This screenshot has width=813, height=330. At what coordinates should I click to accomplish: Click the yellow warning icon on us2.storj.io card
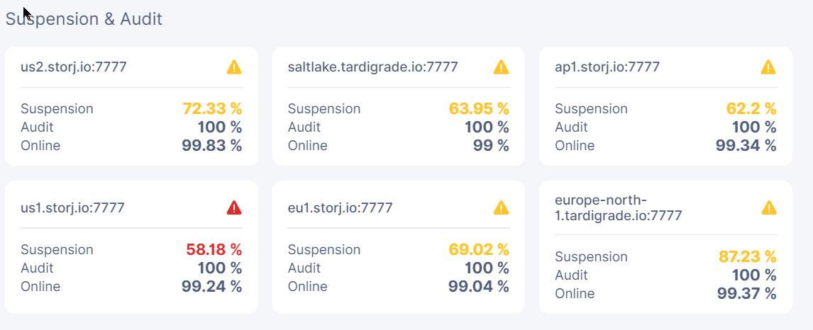pyautogui.click(x=234, y=67)
